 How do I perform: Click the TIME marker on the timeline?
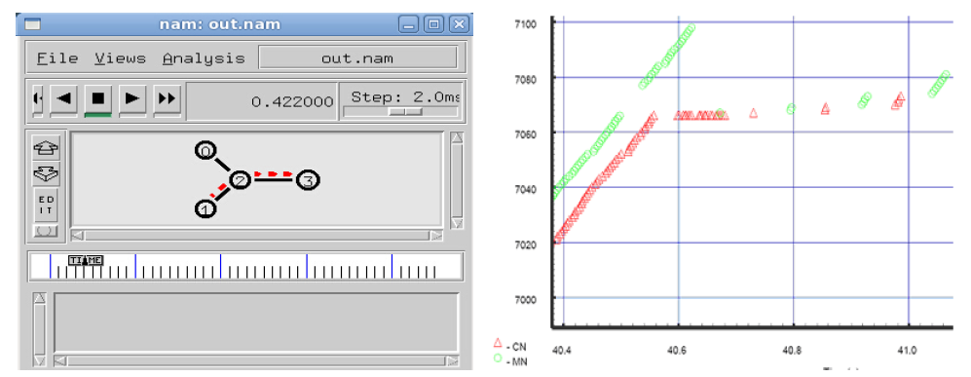pos(86,261)
